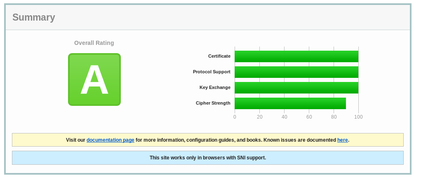
Task: Click the 'Cipher Strength' chart label
Action: [x=213, y=103]
